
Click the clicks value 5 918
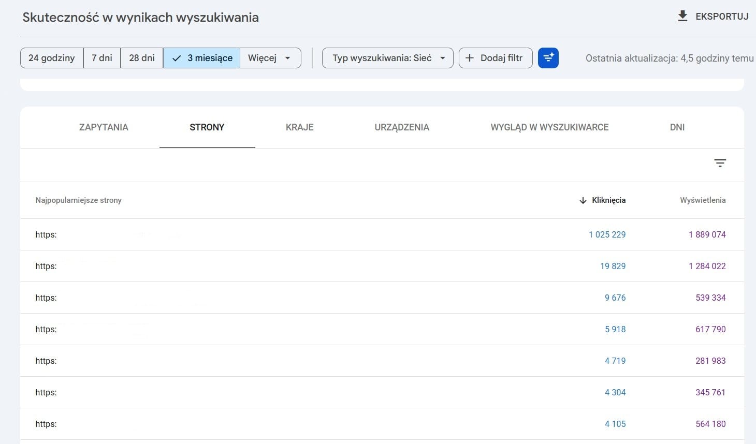pos(615,329)
